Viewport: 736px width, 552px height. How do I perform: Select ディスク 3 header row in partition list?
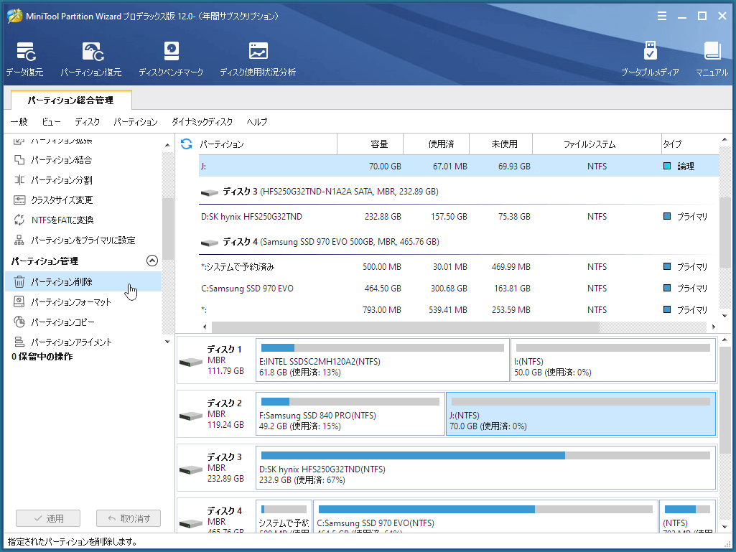pos(459,192)
